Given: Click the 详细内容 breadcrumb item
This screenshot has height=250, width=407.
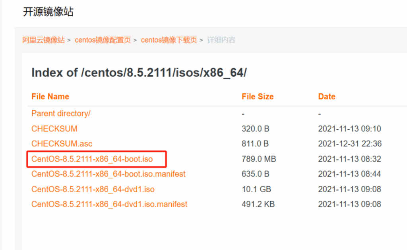Looking at the screenshot, I should (221, 40).
